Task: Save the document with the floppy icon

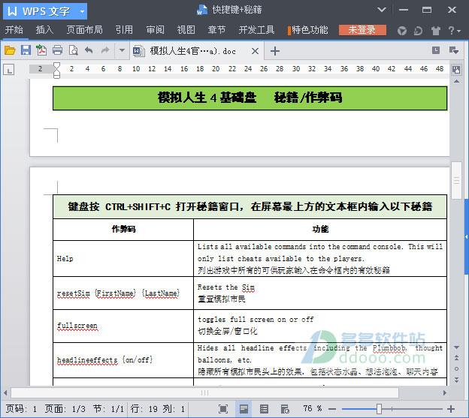Action: click(26, 50)
